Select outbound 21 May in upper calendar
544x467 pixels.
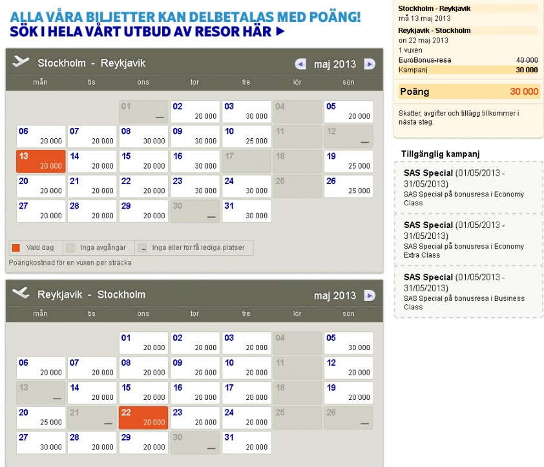click(x=92, y=186)
